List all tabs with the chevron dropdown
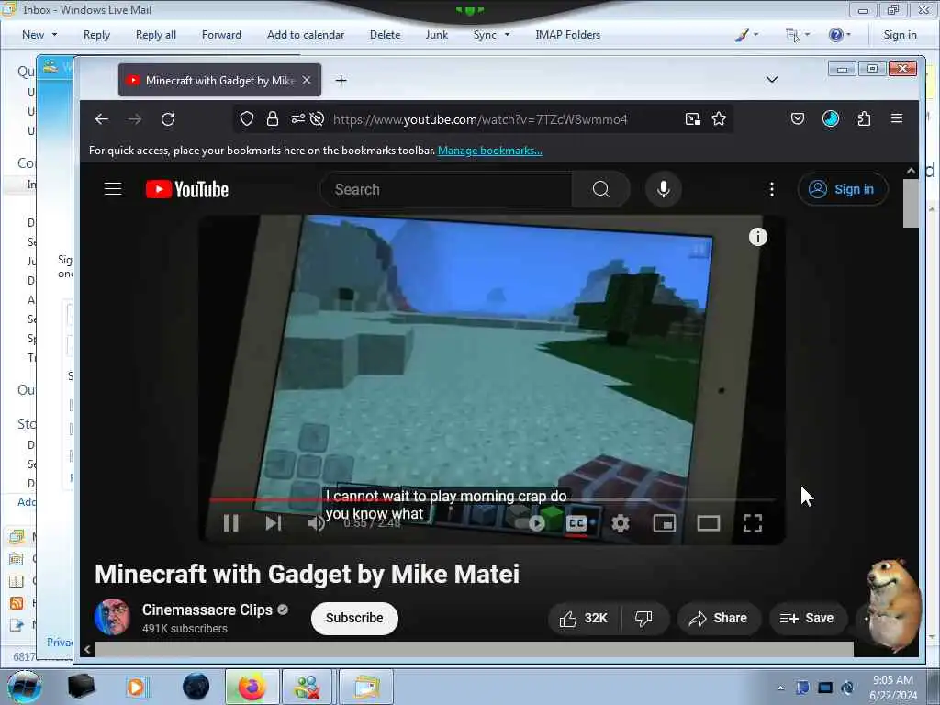Viewport: 940px width, 705px height. (x=772, y=80)
